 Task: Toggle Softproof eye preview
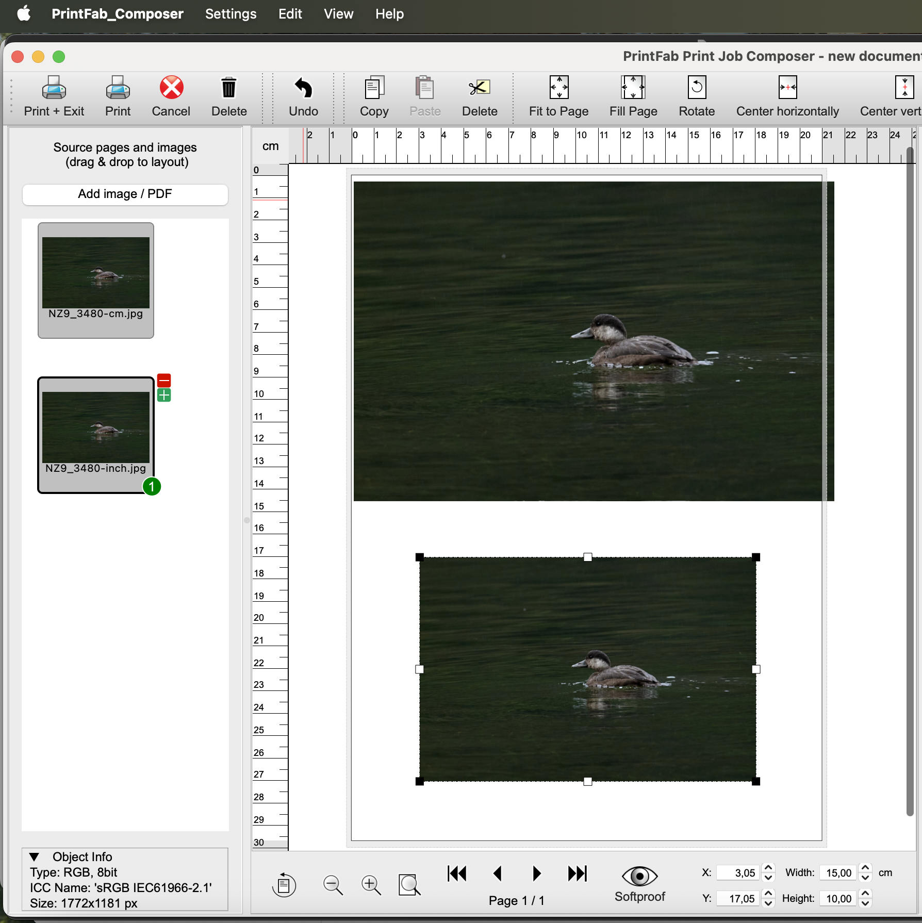(639, 884)
